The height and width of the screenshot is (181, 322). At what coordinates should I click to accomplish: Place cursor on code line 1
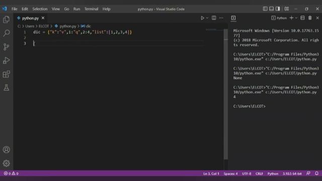(82, 32)
